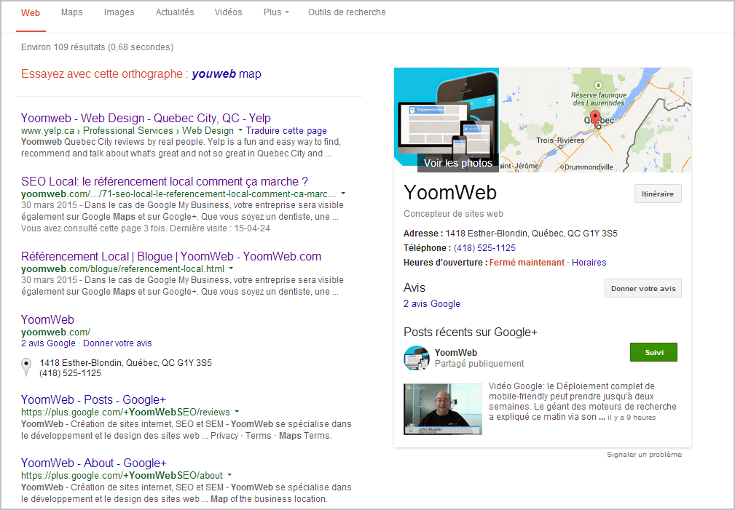Expand the arrow beside the yelp.ca Web Design URL

pos(240,131)
